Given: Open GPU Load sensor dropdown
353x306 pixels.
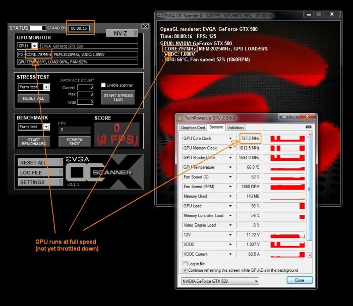Looking at the screenshot, I should [x=230, y=206].
